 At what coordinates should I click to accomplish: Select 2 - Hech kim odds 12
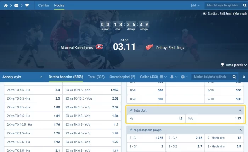pos(224,138)
